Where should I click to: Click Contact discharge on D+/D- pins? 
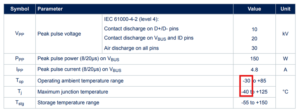141,29
